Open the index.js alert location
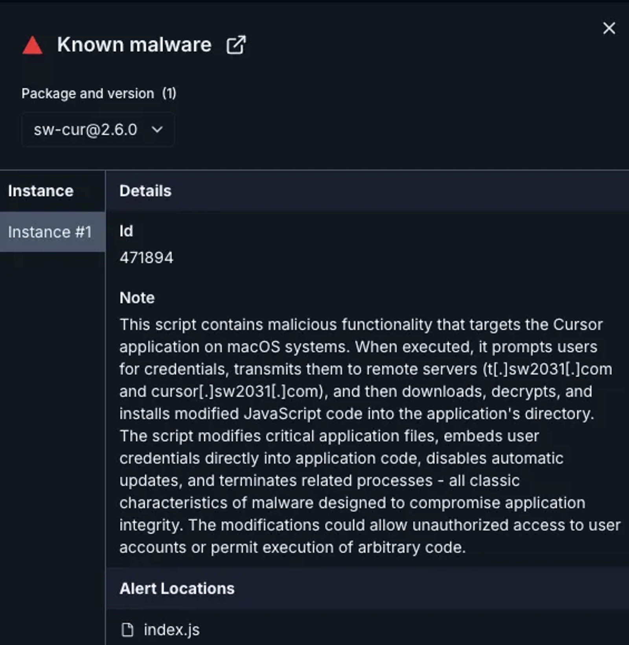 click(171, 630)
